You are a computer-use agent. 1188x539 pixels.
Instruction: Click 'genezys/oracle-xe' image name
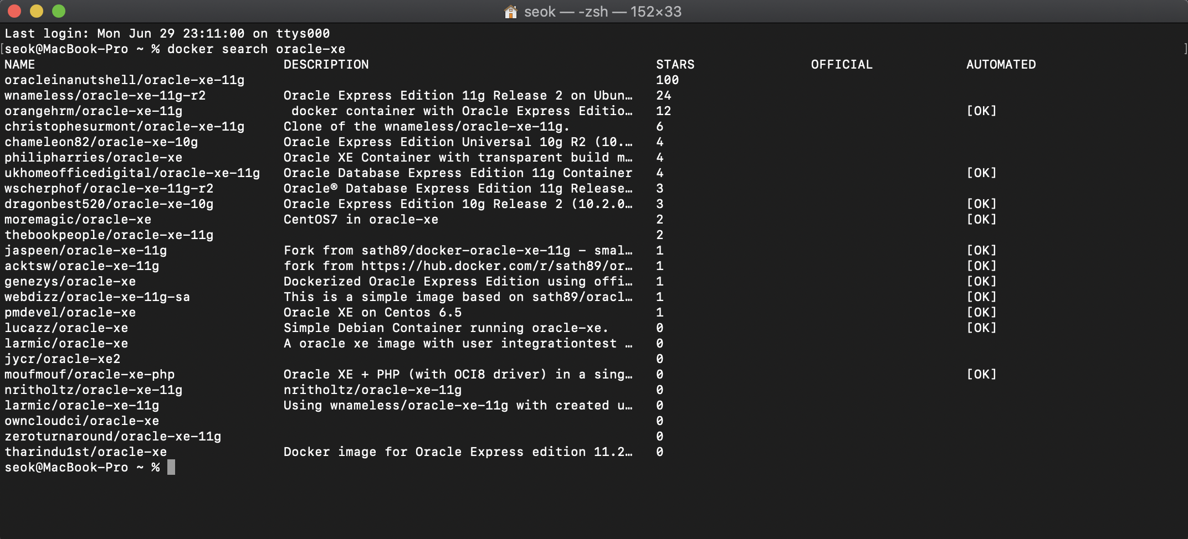click(70, 282)
